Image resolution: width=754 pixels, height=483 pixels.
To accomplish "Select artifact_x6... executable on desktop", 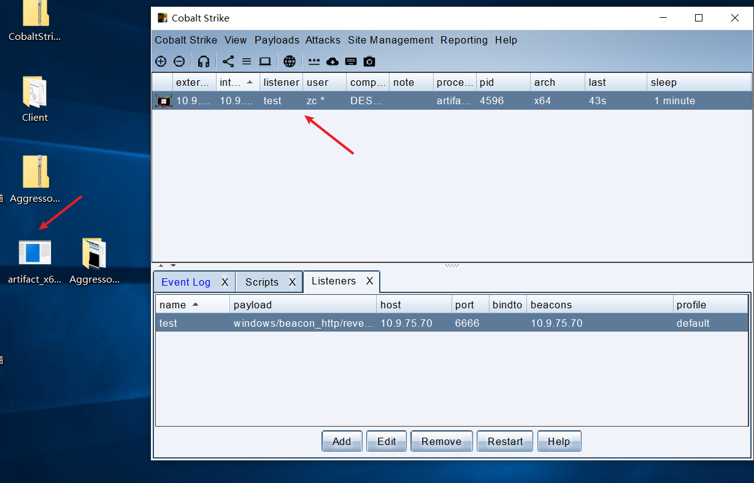I will pyautogui.click(x=35, y=261).
